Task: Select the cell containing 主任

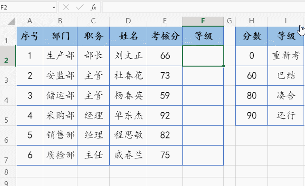Action: pyautogui.click(x=94, y=156)
